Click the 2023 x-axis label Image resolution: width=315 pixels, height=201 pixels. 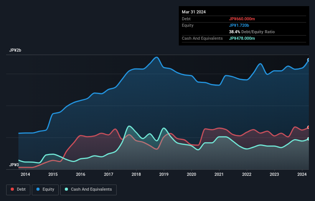(274, 174)
